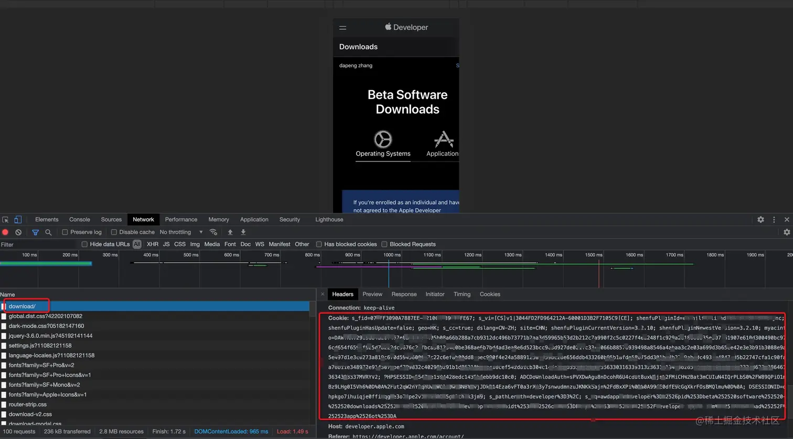Clear the network log icon
The height and width of the screenshot is (439, 793).
tap(18, 232)
